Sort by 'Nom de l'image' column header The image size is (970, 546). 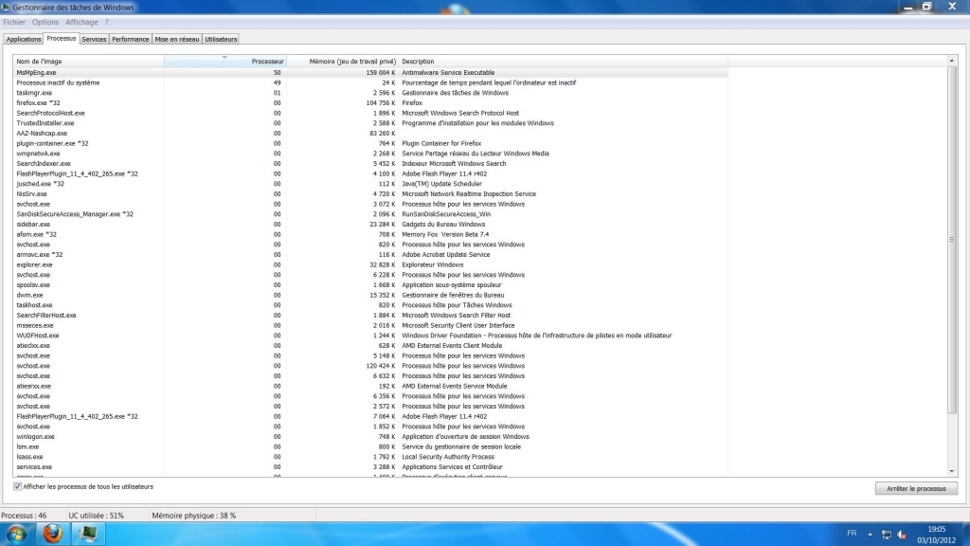click(88, 62)
